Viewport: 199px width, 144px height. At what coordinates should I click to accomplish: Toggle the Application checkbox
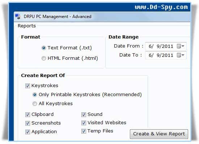(x=27, y=132)
